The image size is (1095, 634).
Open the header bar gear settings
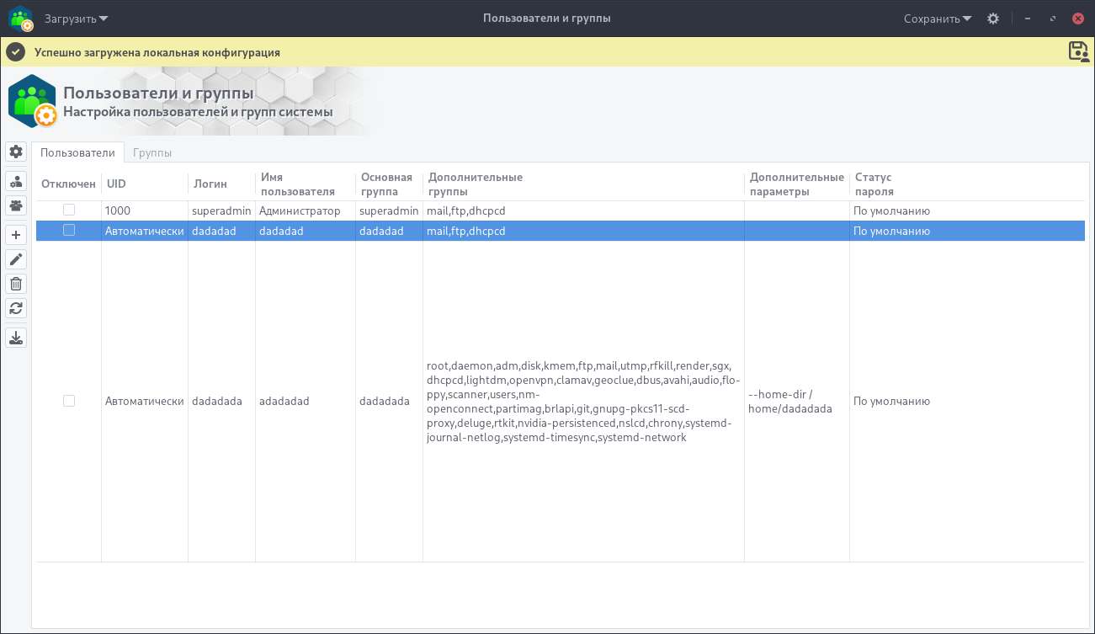click(993, 19)
